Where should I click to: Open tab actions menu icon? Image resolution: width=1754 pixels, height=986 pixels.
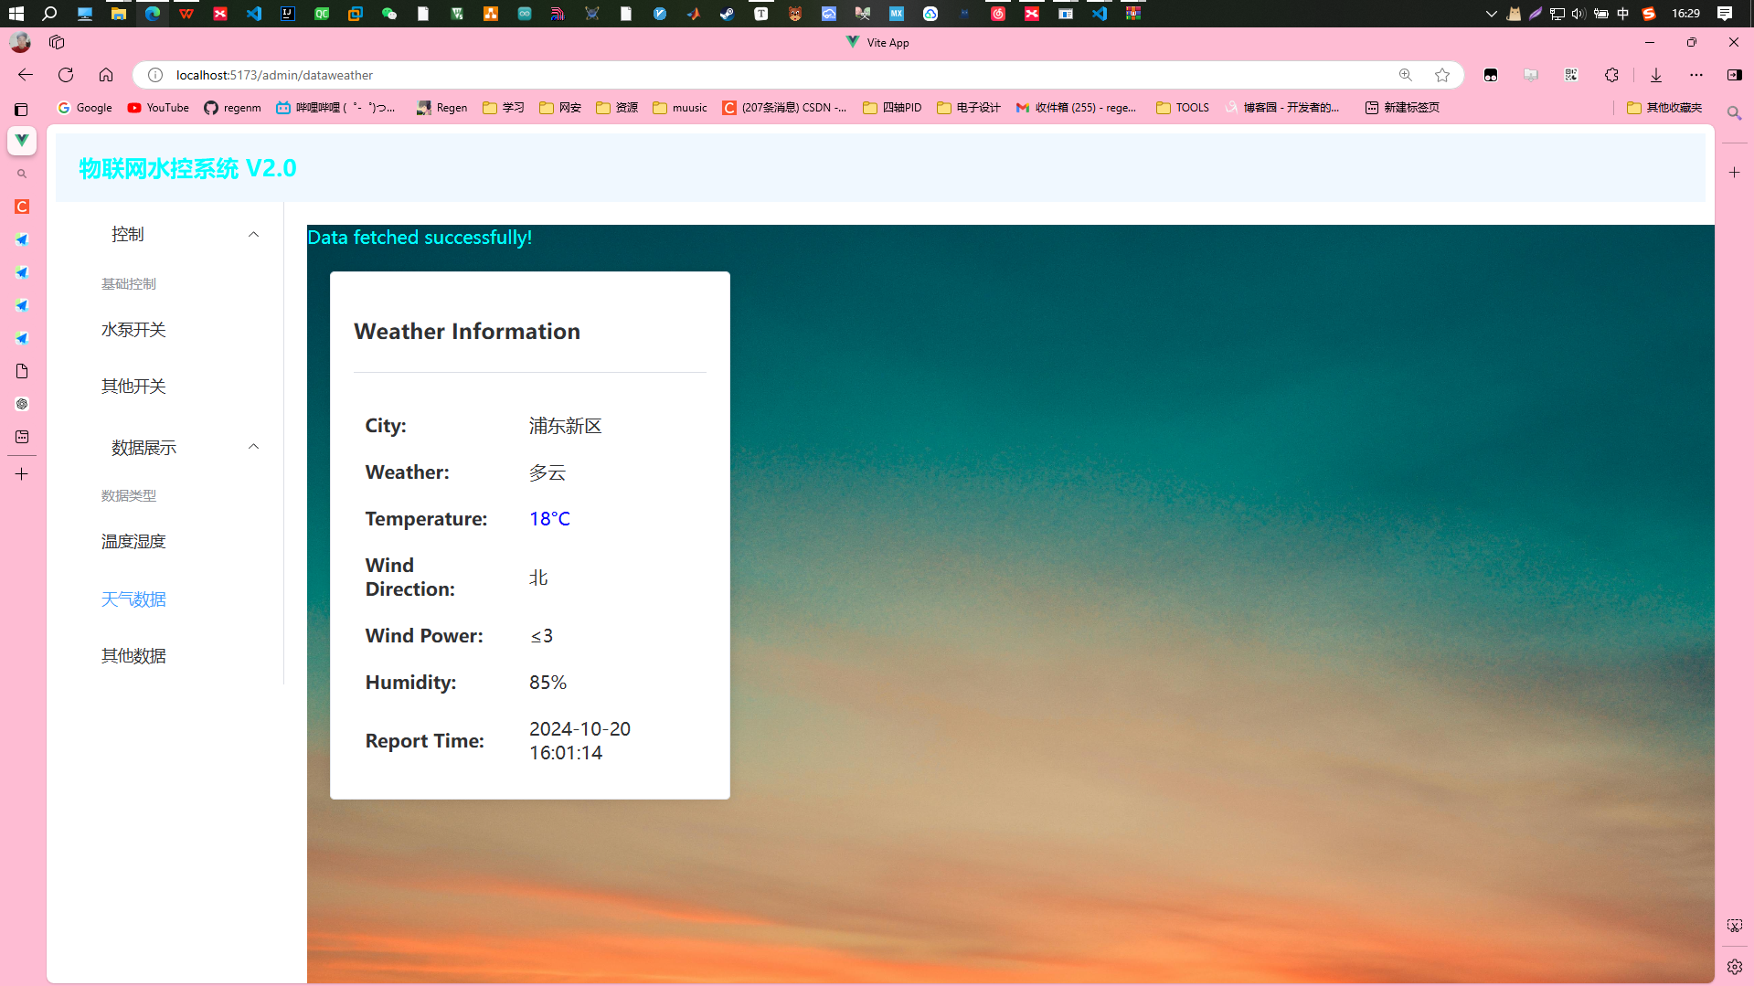(21, 109)
